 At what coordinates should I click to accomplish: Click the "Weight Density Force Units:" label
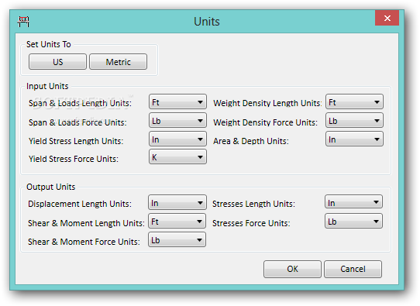(x=266, y=122)
